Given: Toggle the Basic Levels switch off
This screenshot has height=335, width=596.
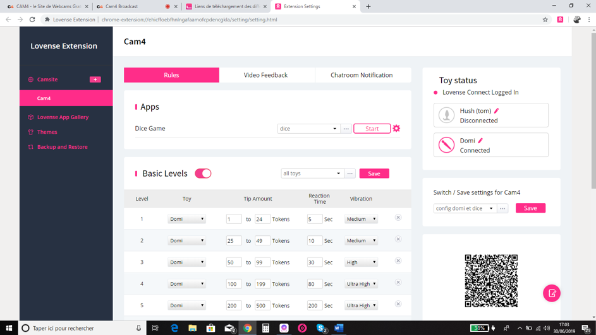Looking at the screenshot, I should pos(203,173).
